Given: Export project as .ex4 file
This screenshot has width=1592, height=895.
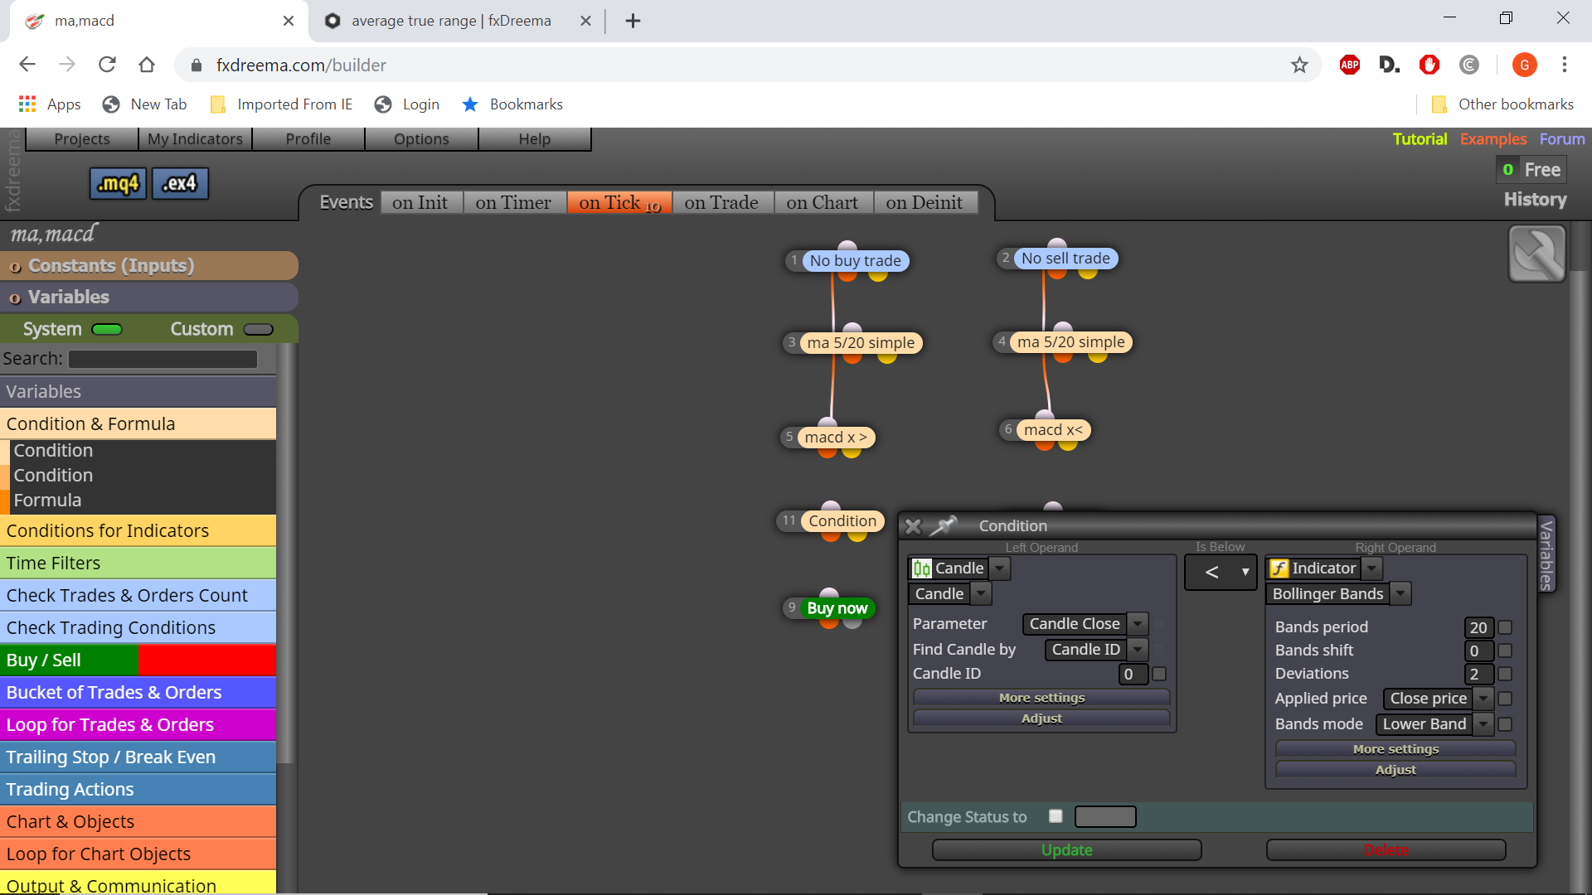Looking at the screenshot, I should (180, 183).
